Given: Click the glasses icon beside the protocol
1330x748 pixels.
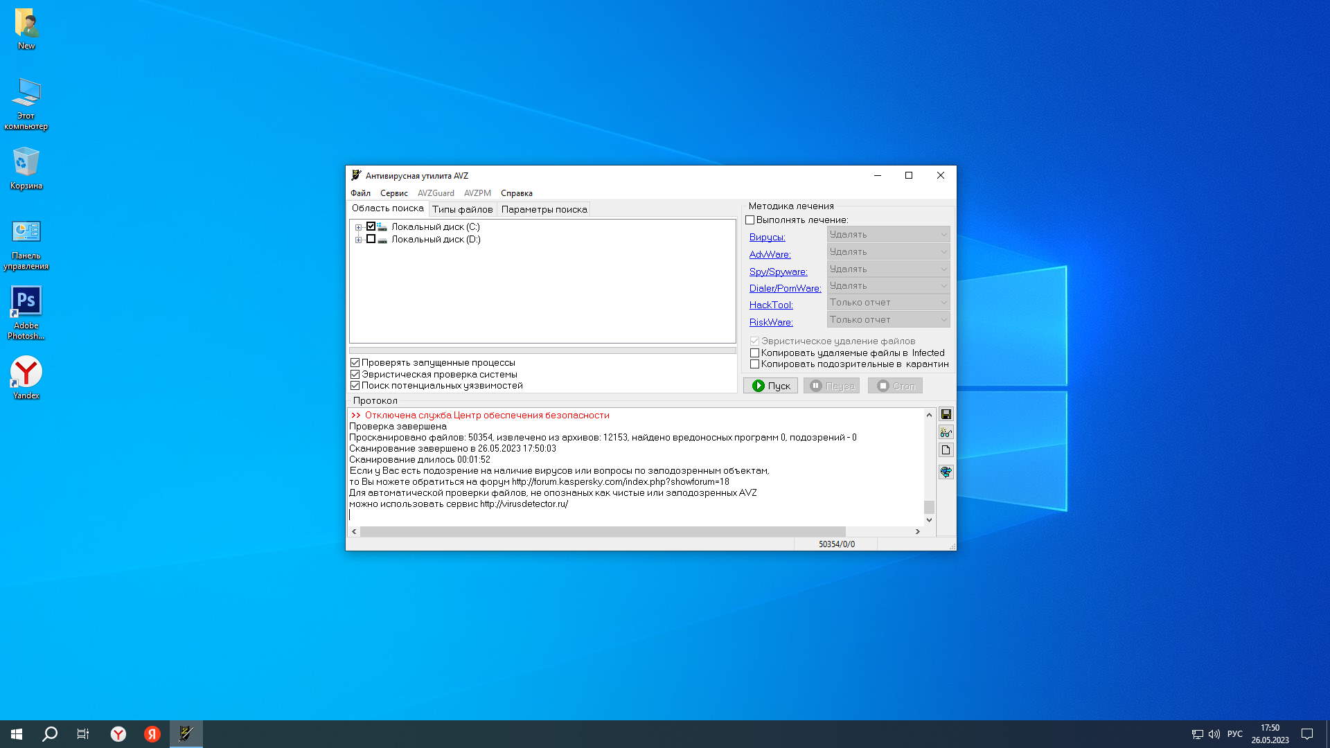Looking at the screenshot, I should 946,432.
